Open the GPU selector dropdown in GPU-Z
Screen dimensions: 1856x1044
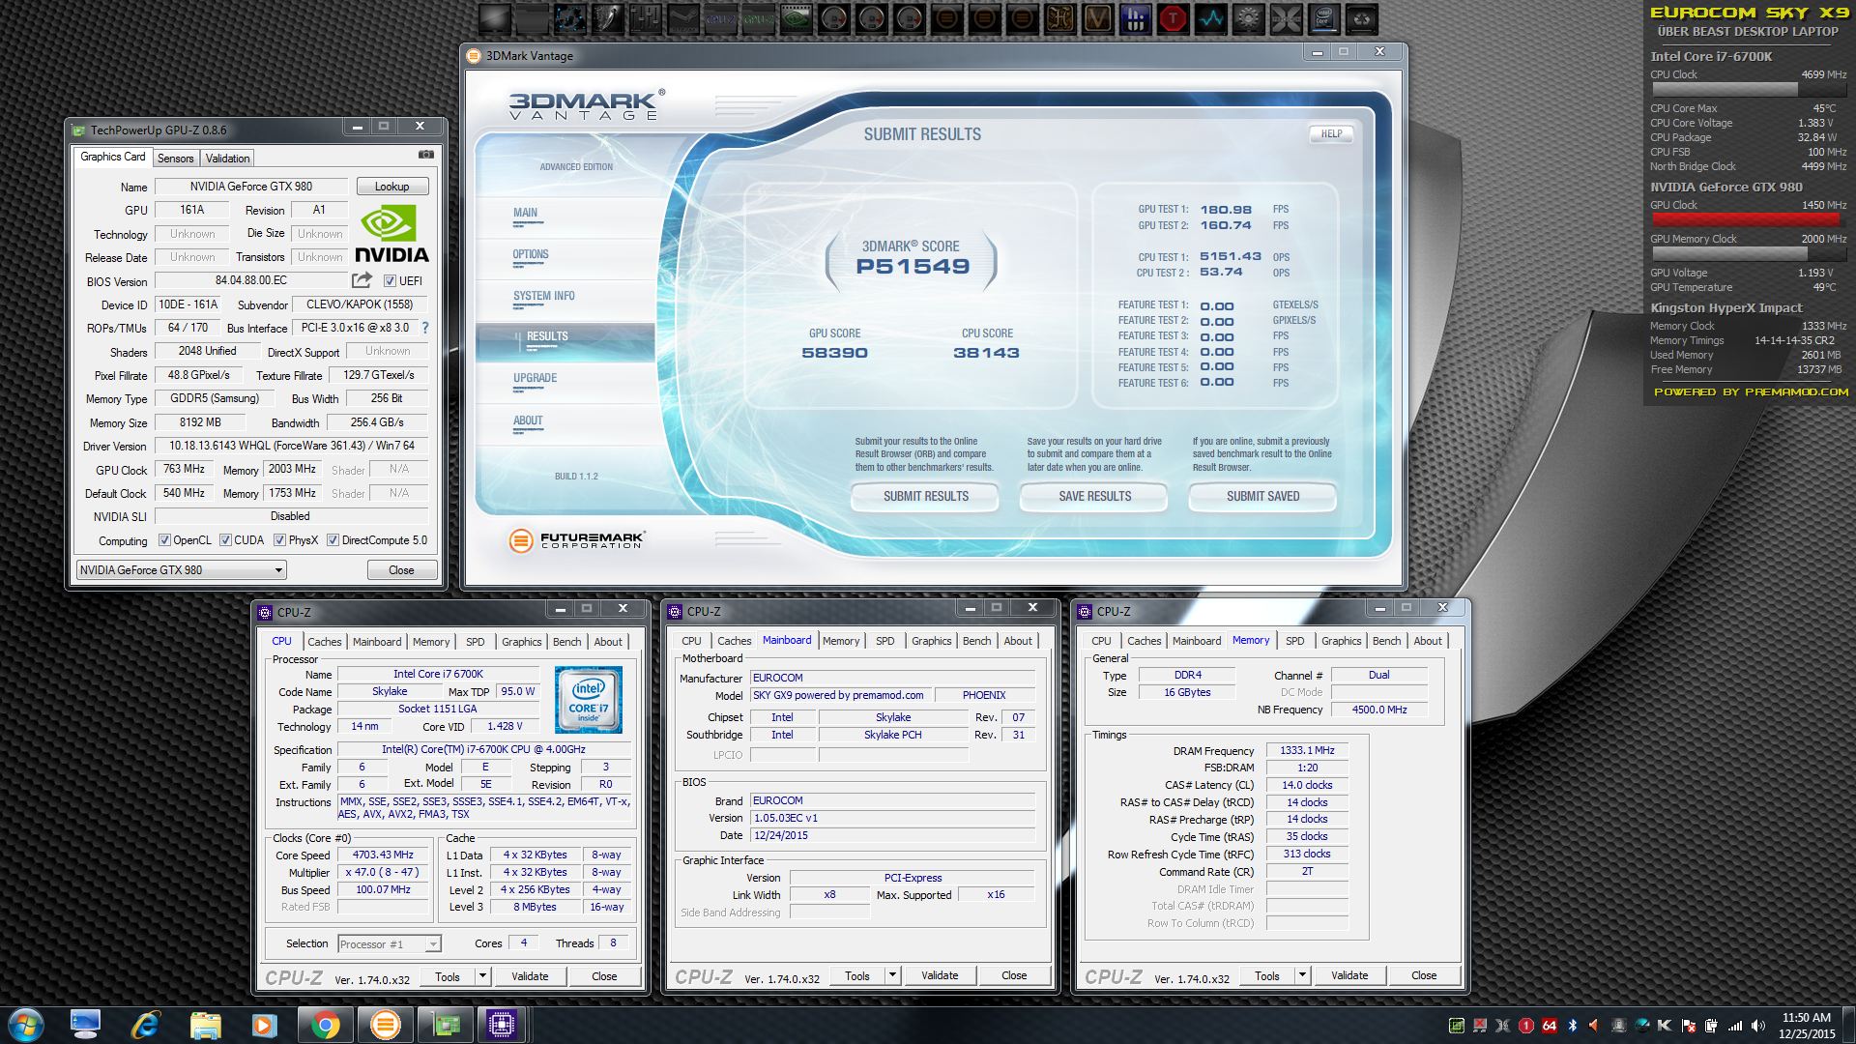tap(181, 570)
